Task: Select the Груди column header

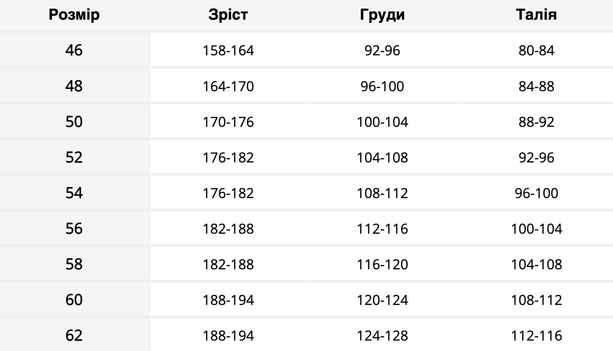Action: 382,15
